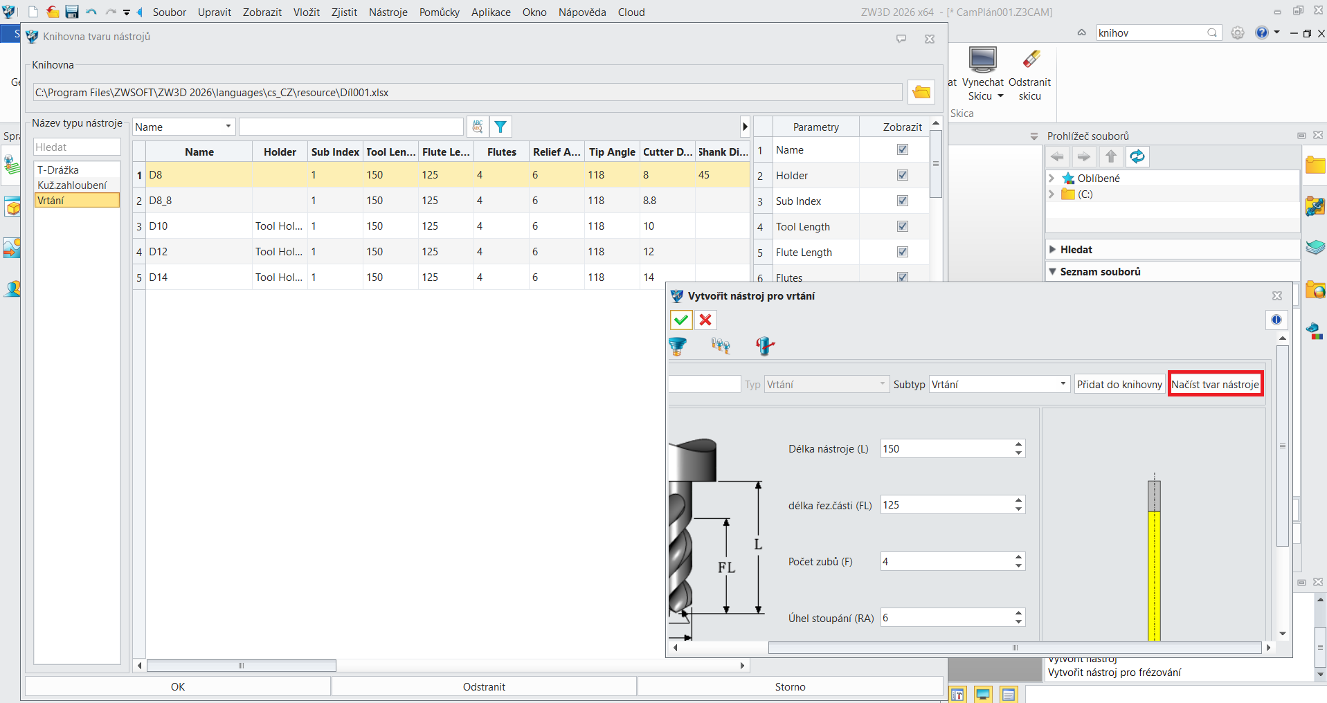This screenshot has height=703, width=1327.
Task: Click the refresh icon in file browser
Action: pos(1137,157)
